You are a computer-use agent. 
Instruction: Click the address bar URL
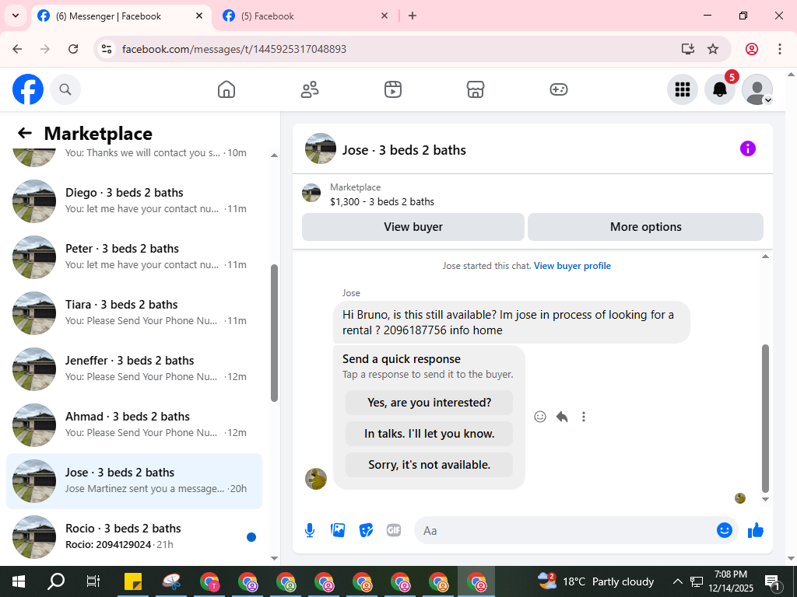[x=234, y=49]
